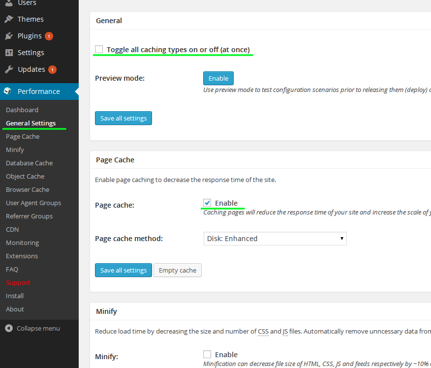Click Collapse menu label

pos(38,329)
